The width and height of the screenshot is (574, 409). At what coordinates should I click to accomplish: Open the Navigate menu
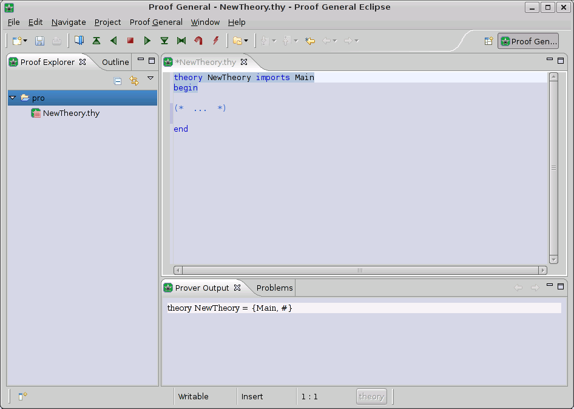69,22
